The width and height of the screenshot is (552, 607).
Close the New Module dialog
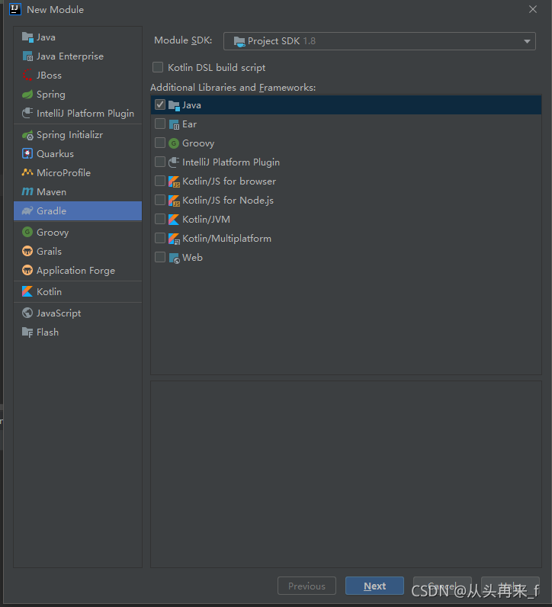click(x=533, y=9)
